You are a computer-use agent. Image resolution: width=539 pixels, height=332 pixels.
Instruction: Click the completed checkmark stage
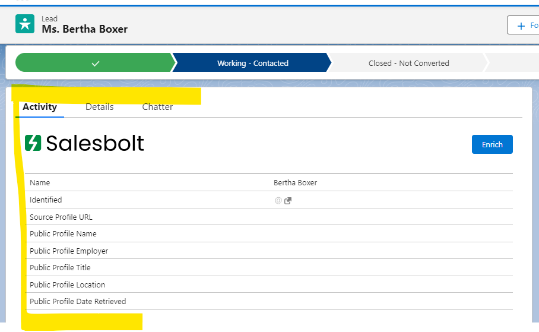point(96,62)
